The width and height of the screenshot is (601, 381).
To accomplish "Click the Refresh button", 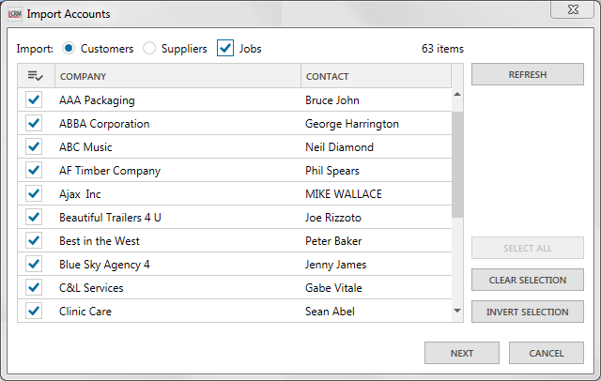I will [527, 75].
